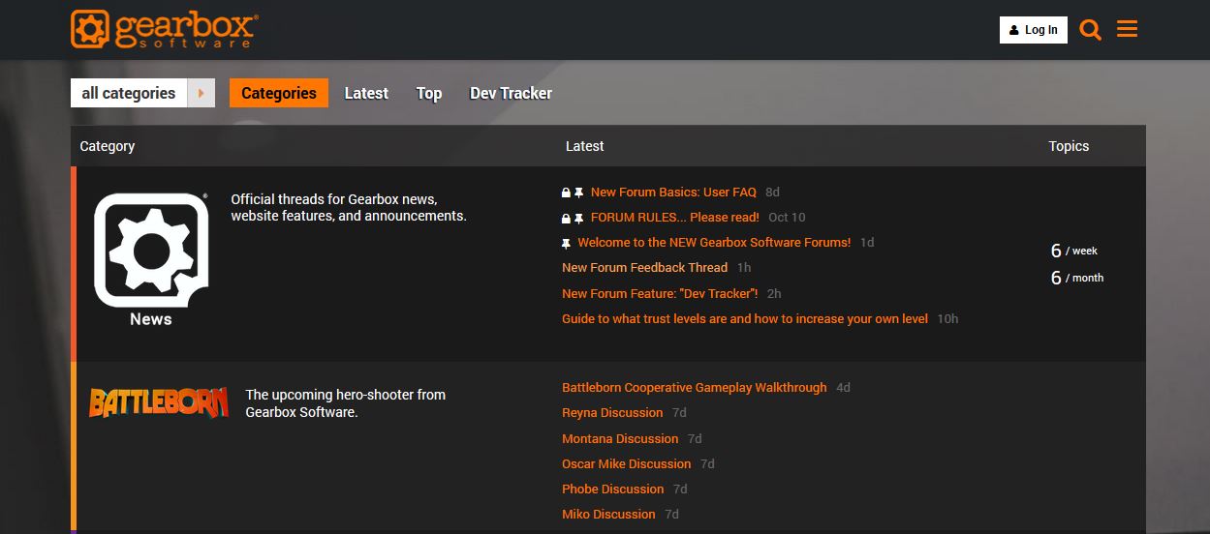This screenshot has height=534, width=1210.
Task: Click the Gearbox Software logo
Action: [x=164, y=29]
